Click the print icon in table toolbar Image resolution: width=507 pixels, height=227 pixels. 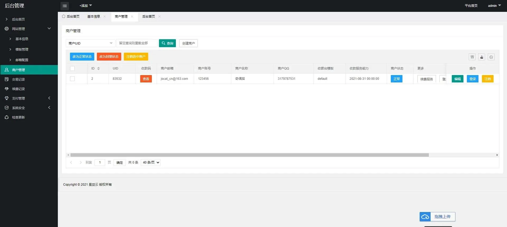pyautogui.click(x=491, y=57)
